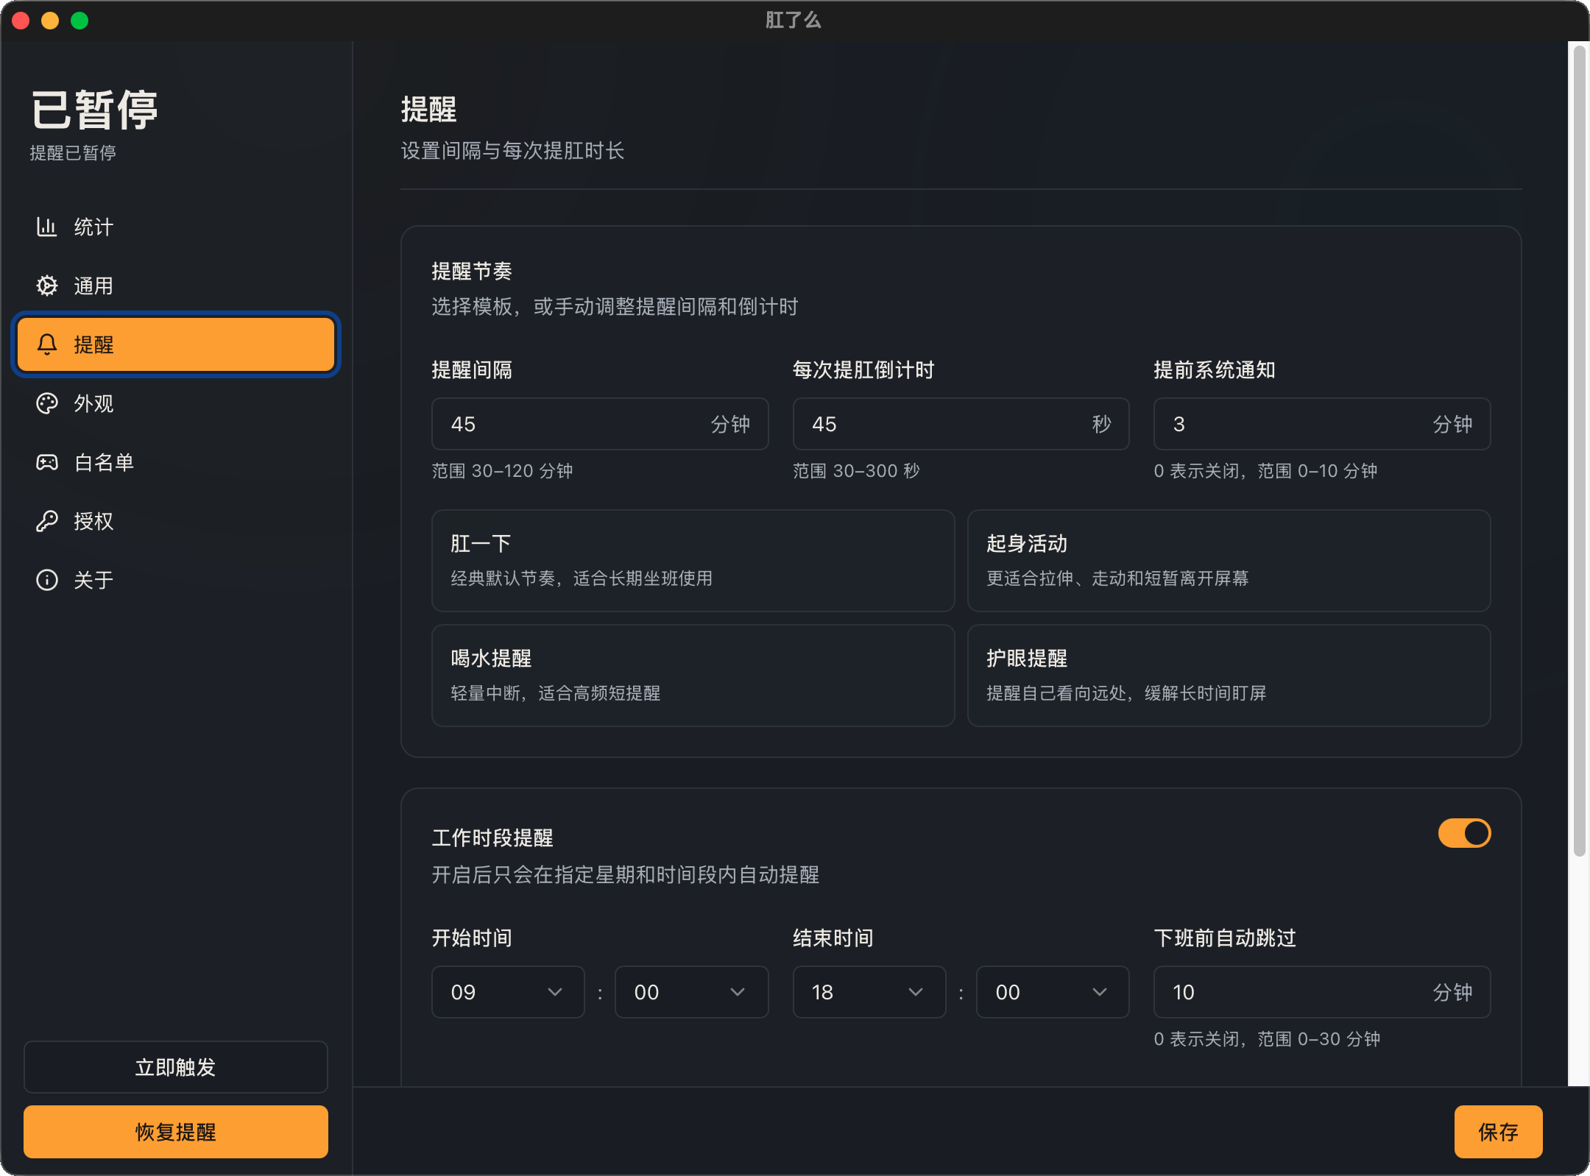Click the key icon beside 授权
This screenshot has height=1176, width=1590.
coord(47,521)
